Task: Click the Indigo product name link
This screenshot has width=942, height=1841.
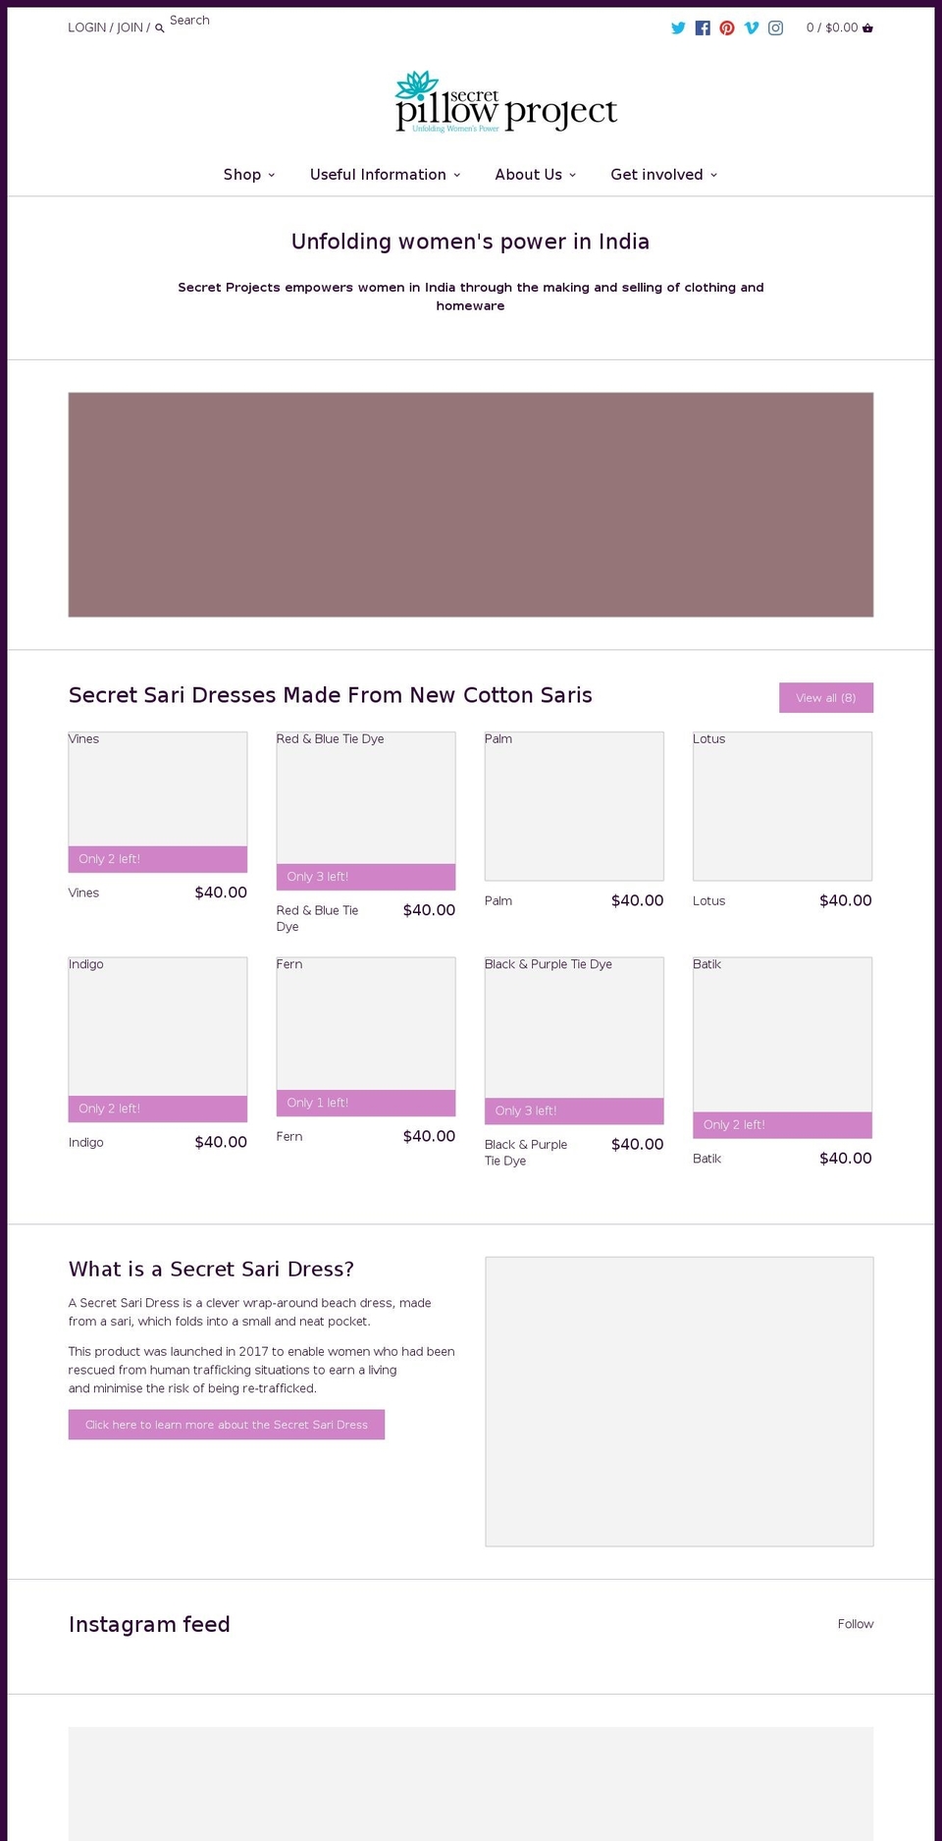Action: pyautogui.click(x=86, y=1142)
